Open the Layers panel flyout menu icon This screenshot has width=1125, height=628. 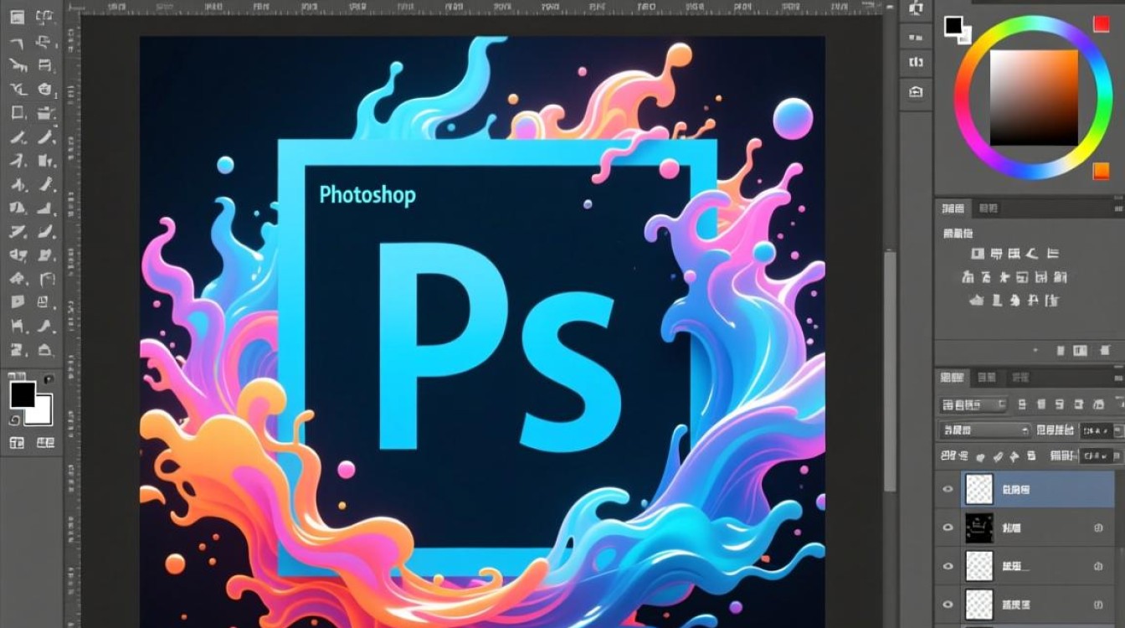1117,378
